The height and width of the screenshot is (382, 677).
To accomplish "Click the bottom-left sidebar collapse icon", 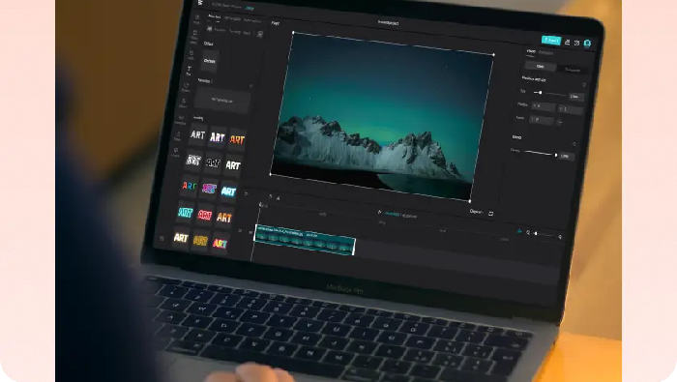I will click(162, 238).
